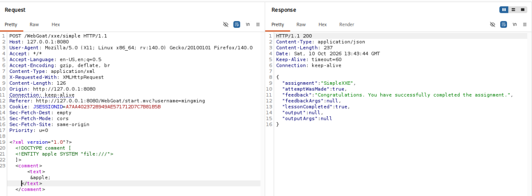Click the &apple; entity reference
Viewport: 532px width, 196px height.
click(40, 177)
